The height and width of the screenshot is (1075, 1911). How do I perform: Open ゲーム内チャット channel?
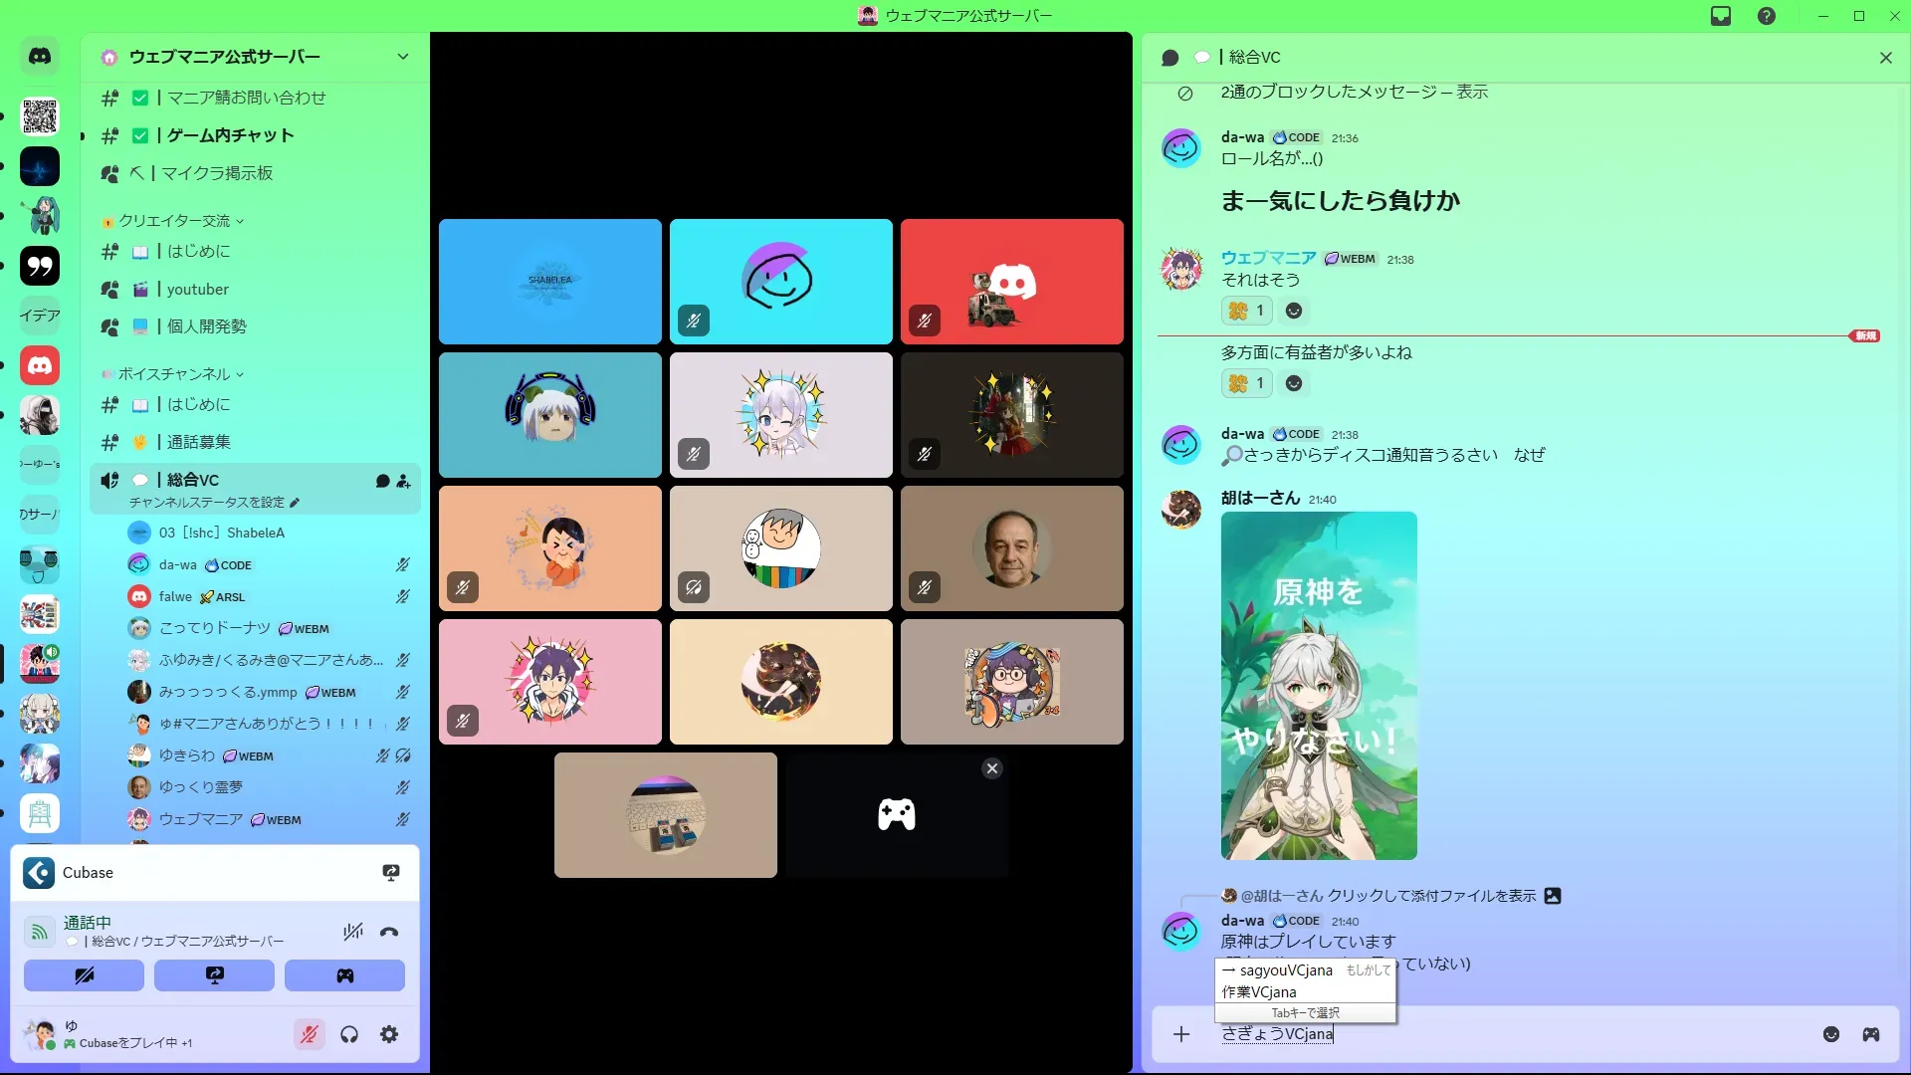coord(230,135)
